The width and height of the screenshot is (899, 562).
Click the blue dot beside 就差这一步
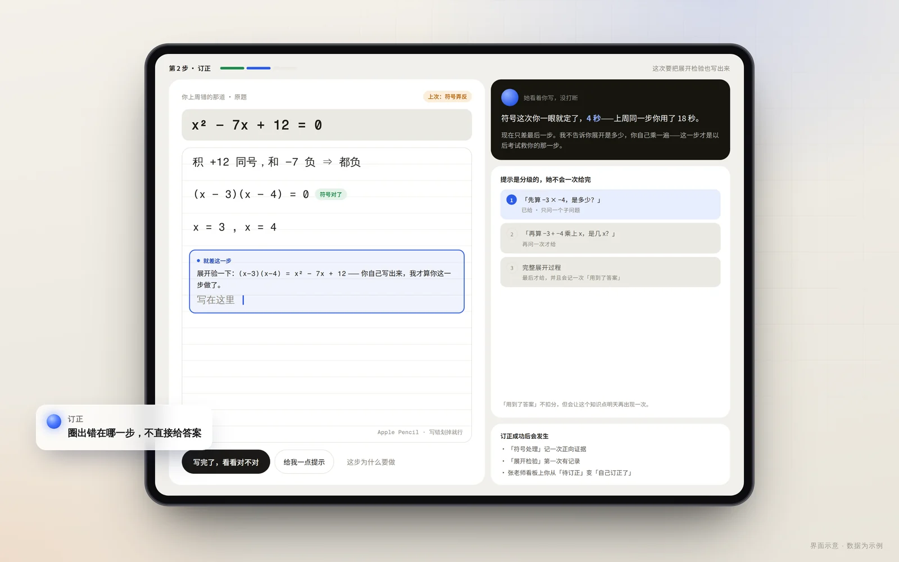pos(198,261)
